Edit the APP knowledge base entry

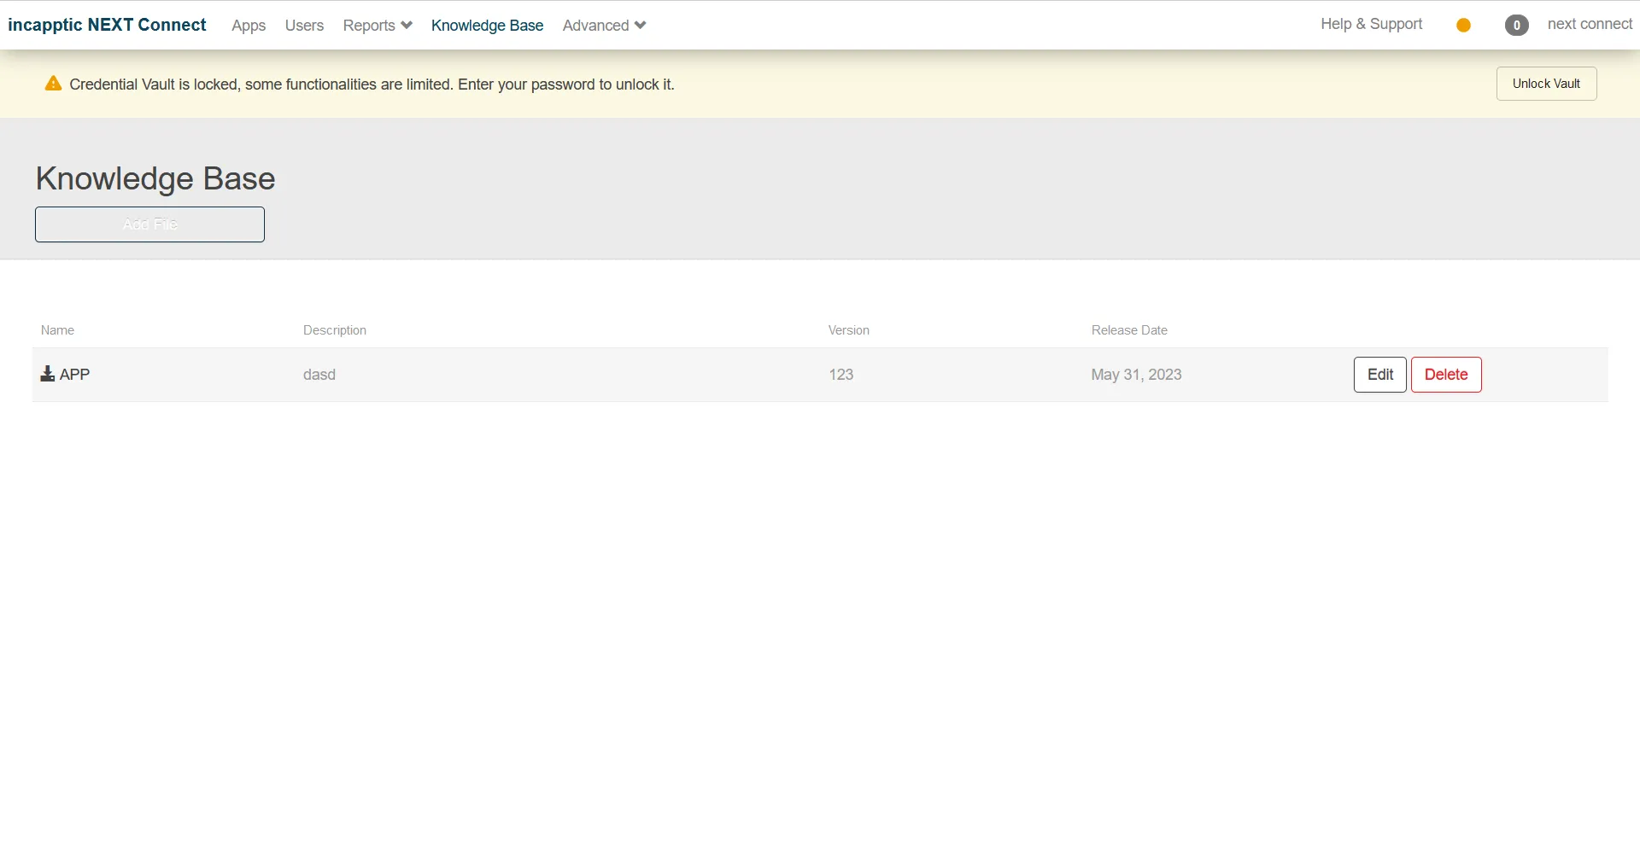pos(1379,375)
